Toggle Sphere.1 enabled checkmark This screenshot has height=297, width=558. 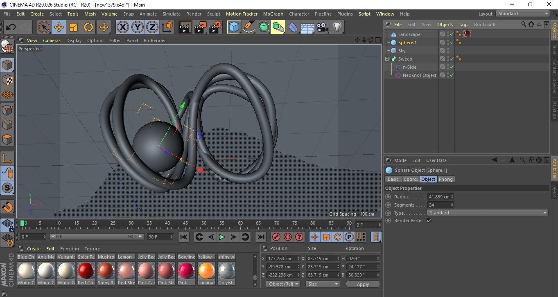(x=452, y=43)
